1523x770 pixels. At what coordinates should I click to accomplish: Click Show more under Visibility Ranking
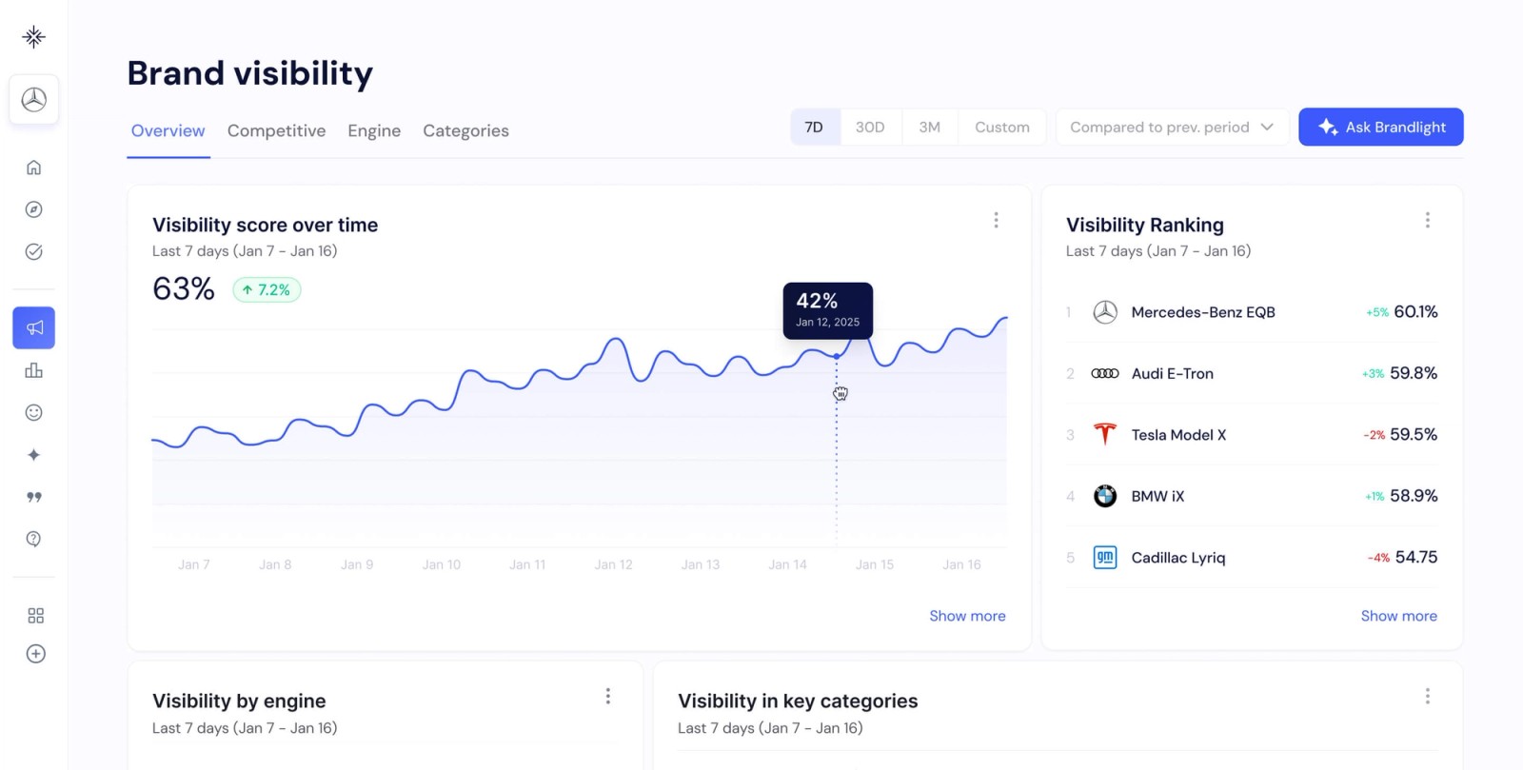(1399, 616)
